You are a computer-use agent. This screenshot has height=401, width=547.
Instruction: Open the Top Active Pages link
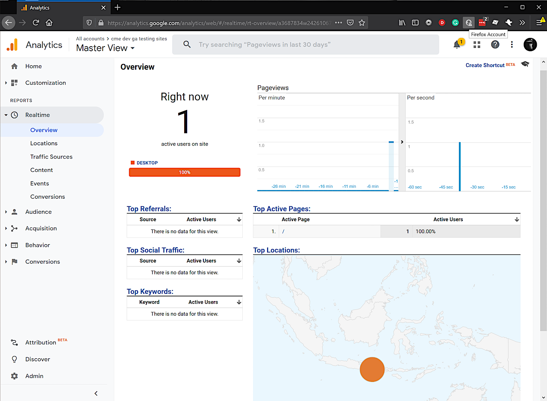coord(282,209)
